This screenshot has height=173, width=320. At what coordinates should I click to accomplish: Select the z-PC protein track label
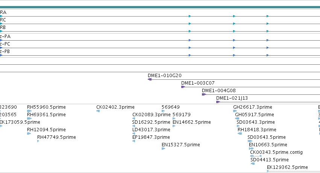(x=5, y=44)
